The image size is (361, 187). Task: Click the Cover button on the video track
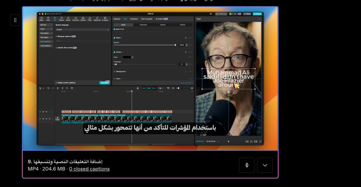57,119
